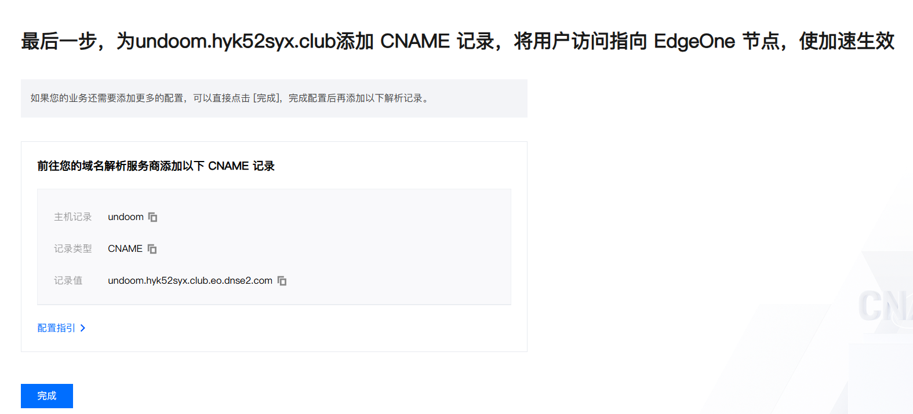
Task: Select the undoom host record text
Action: (x=126, y=217)
